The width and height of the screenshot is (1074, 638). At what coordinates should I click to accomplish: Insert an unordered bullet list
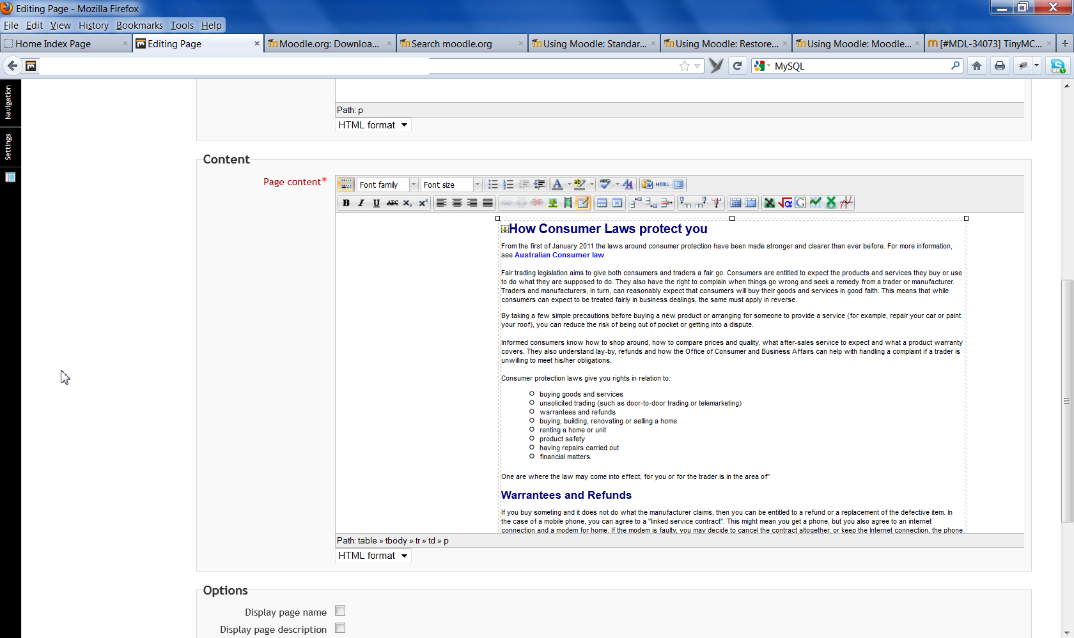point(493,185)
